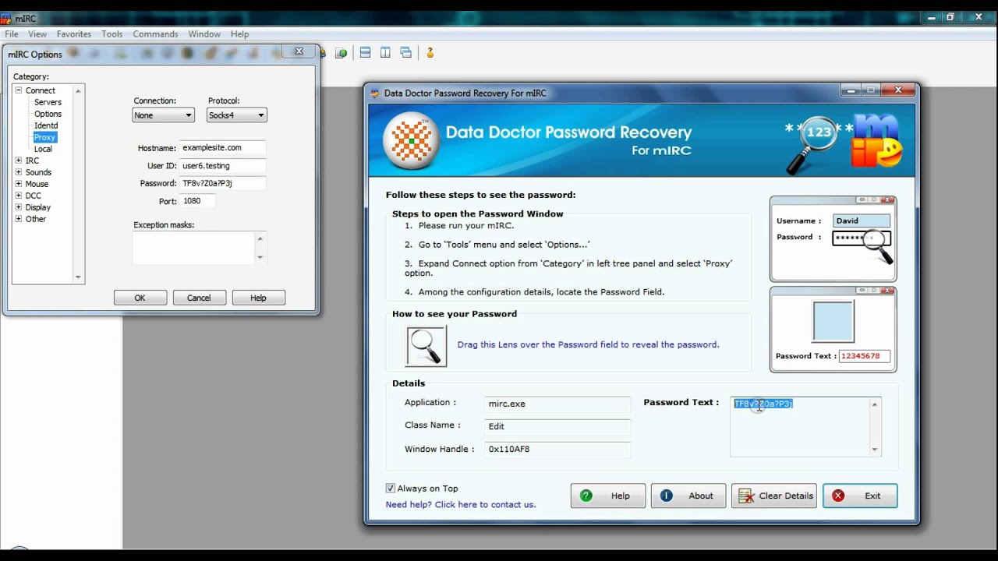The width and height of the screenshot is (998, 561).
Task: Click the mIRC app icon in title bar
Action: [x=6, y=17]
